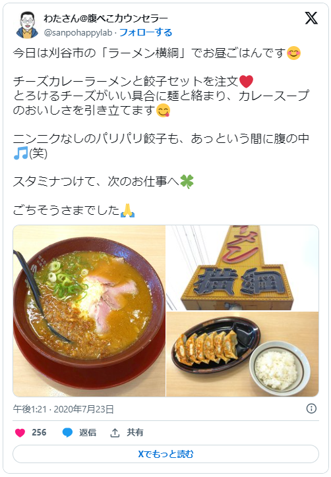Click the 256 likes count
Viewport: 331px width, 477px height.
point(39,433)
